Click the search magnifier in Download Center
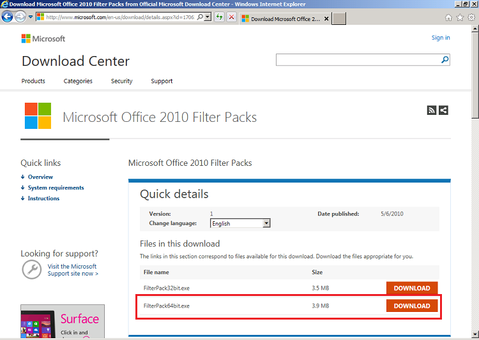This screenshot has width=479, height=340. coord(445,60)
